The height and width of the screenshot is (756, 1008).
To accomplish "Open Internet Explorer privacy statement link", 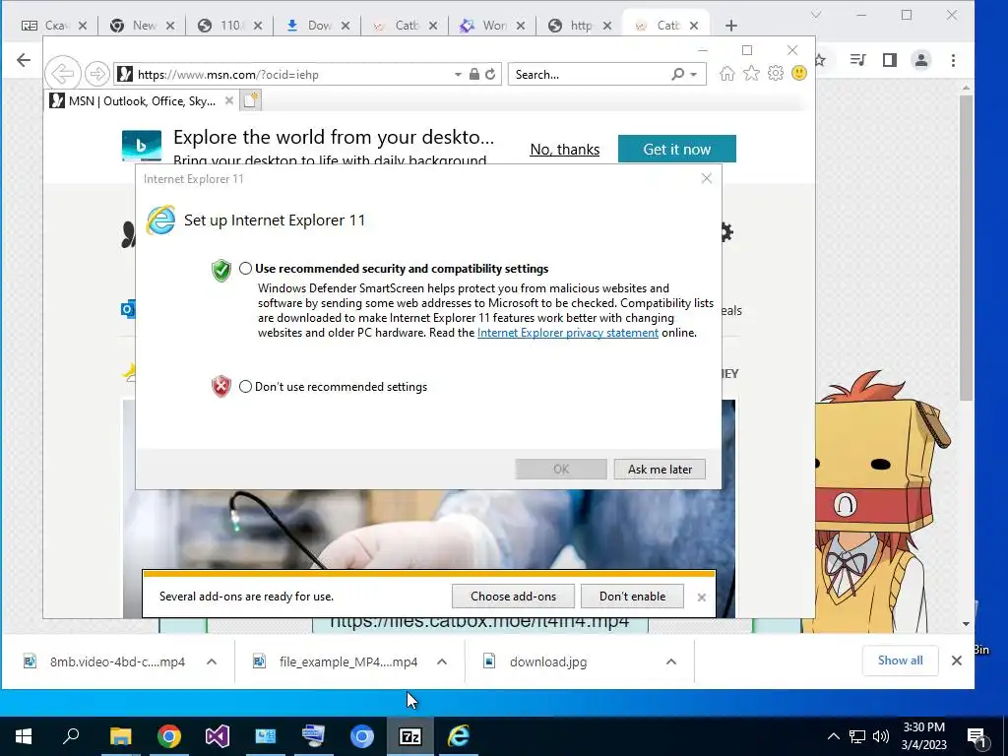I will point(568,333).
